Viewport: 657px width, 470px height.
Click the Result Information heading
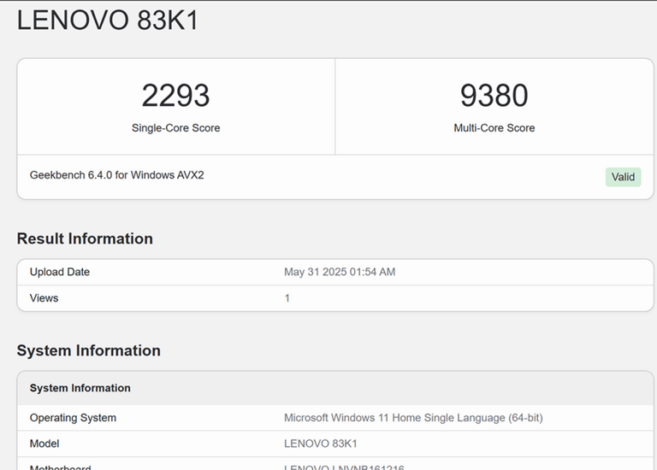point(85,238)
